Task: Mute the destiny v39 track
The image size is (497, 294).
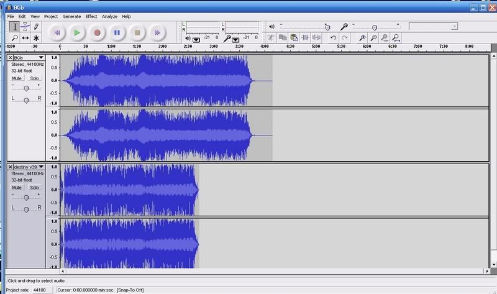Action: [17, 187]
